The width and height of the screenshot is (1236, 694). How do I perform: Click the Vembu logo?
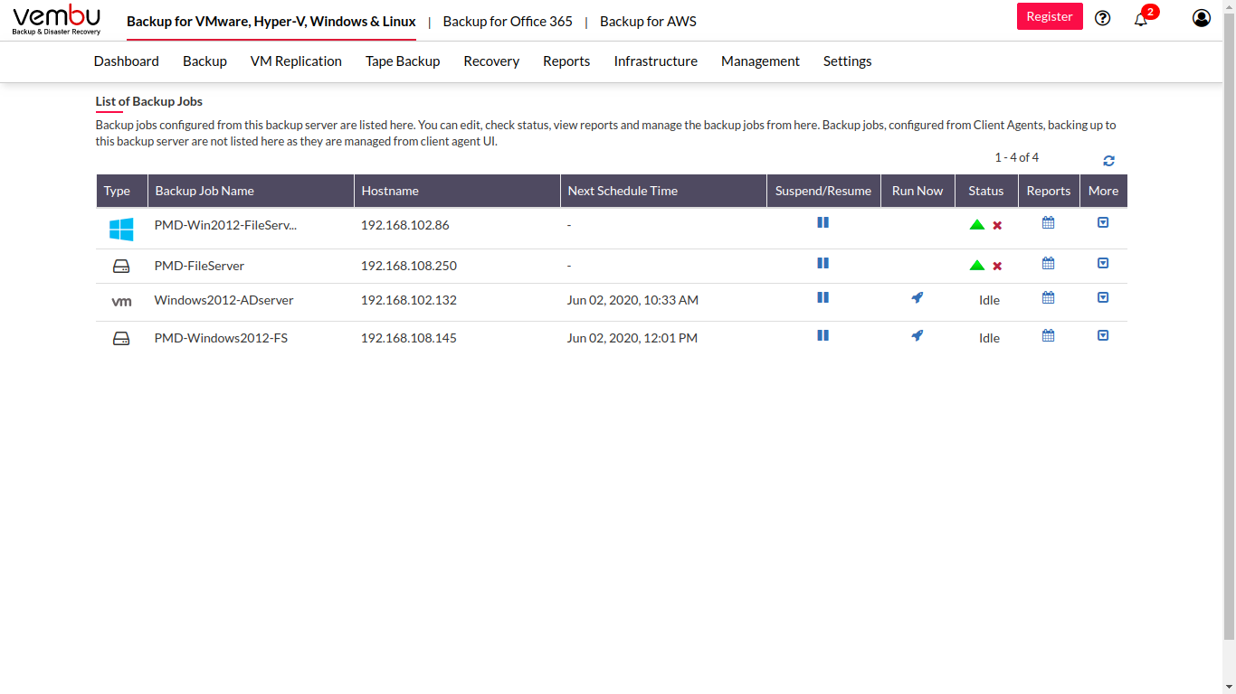57,20
